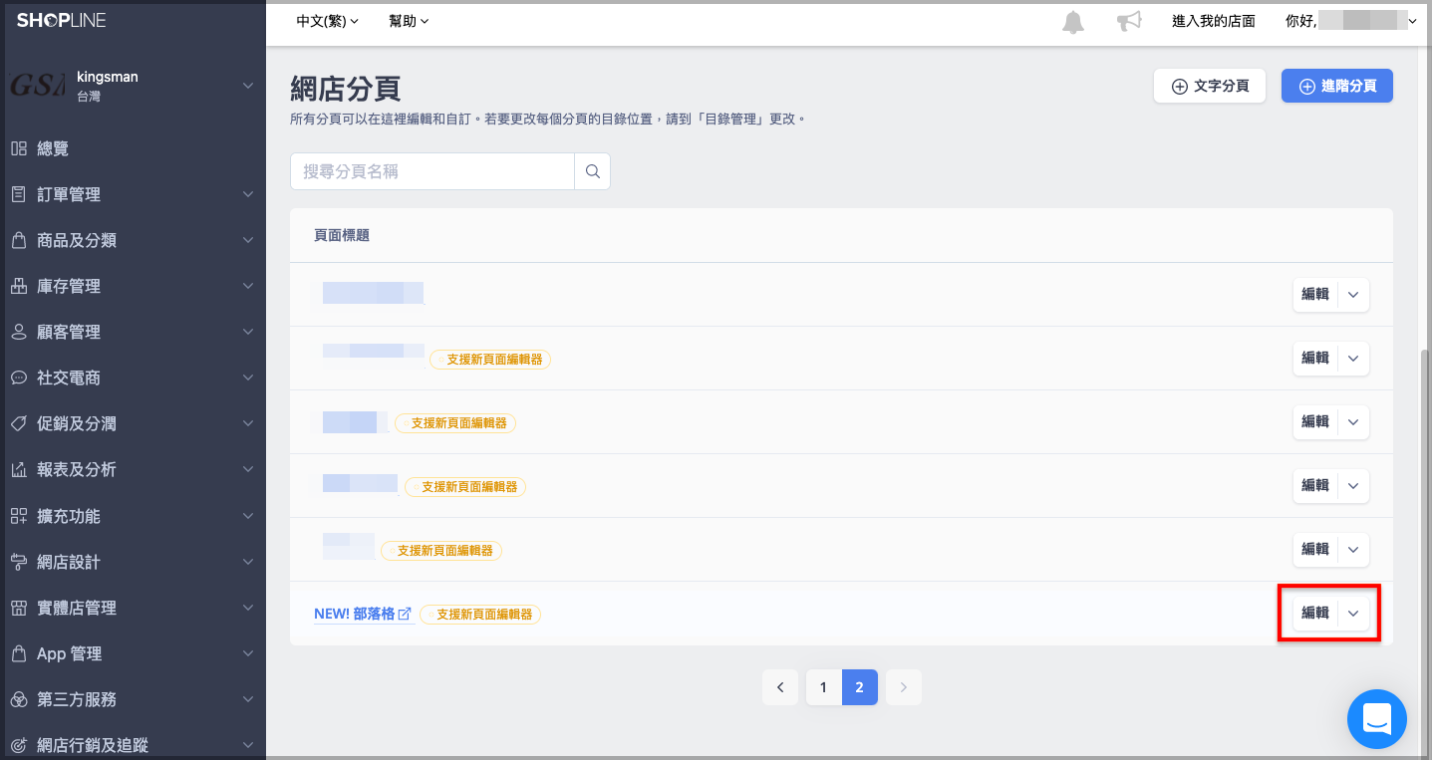Expand the 第三方服務 menu chevron

(x=248, y=699)
